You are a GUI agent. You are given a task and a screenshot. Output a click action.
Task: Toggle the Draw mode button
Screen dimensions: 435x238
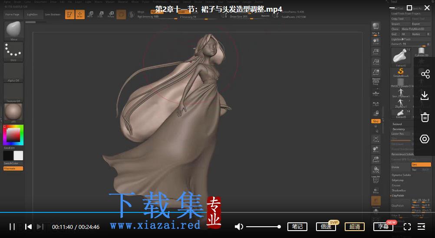(80, 14)
